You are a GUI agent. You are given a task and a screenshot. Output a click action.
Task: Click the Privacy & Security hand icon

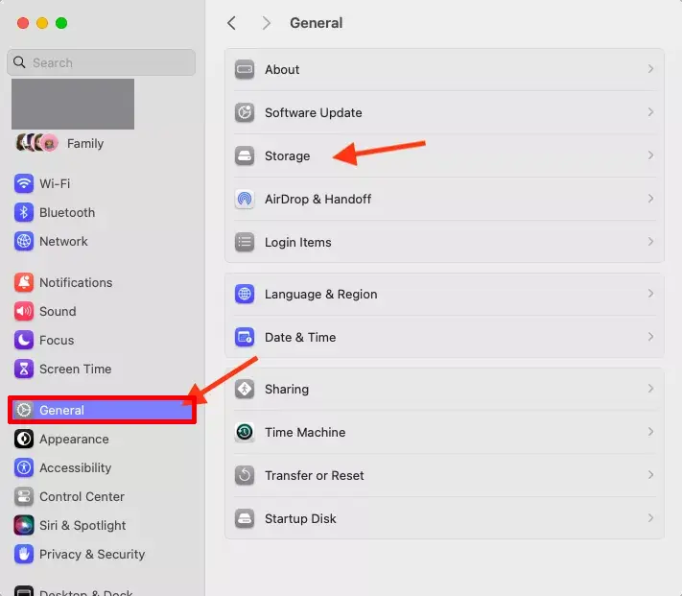coord(24,554)
